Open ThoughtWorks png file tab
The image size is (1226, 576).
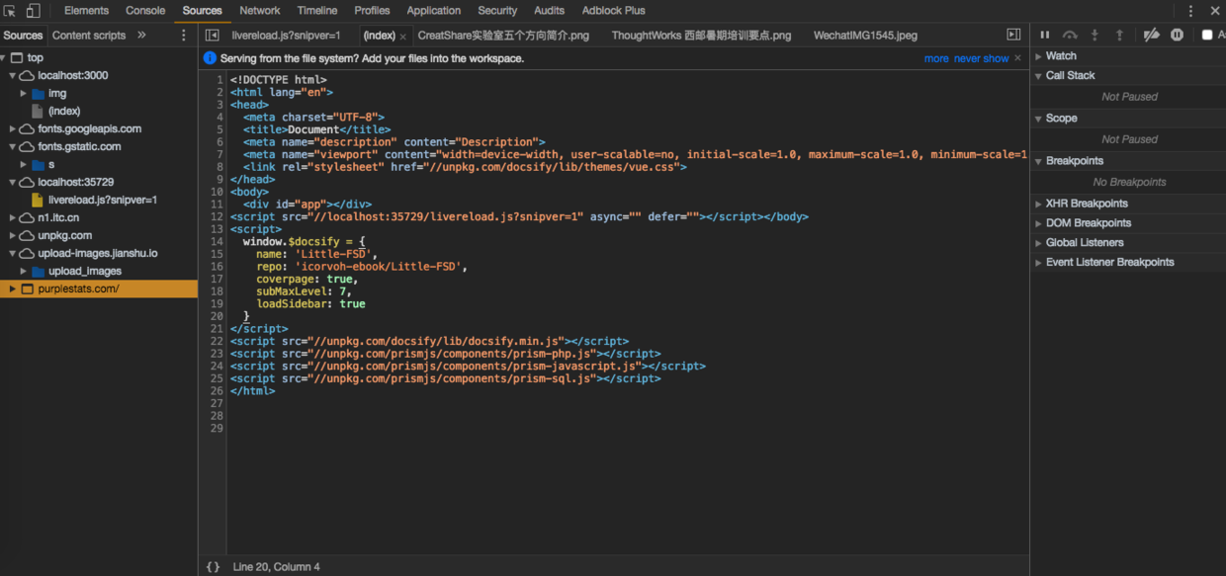[701, 35]
